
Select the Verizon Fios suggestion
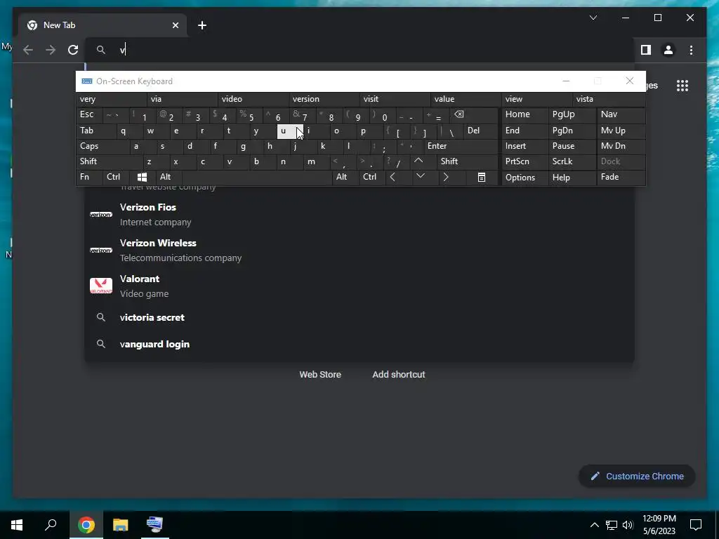click(x=359, y=215)
